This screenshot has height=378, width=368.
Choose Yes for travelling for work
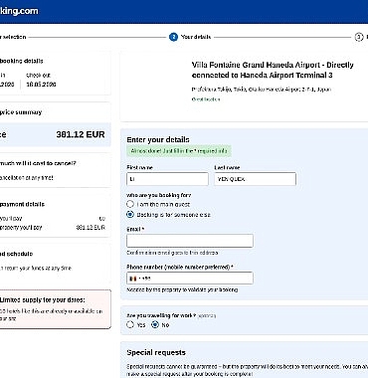(x=130, y=325)
